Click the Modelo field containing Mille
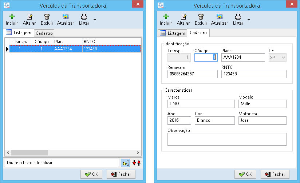This screenshot has height=183, width=300. click(262, 104)
